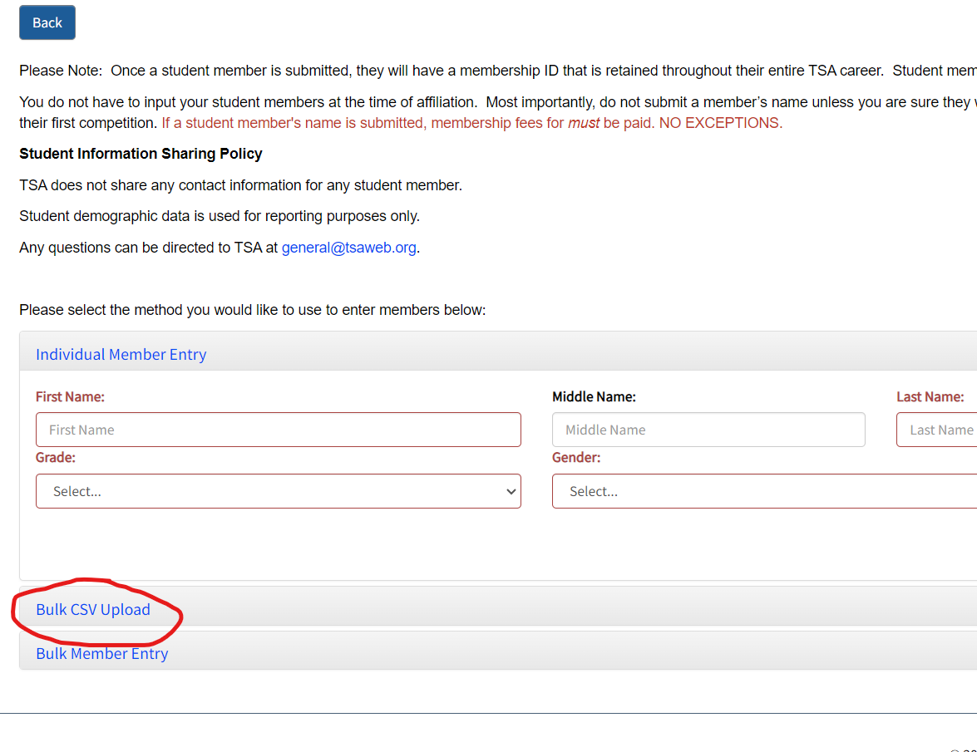
Task: Collapse the Individual Member Entry section
Action: (x=121, y=355)
